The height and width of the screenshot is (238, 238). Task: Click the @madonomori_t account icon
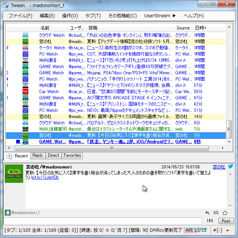click(x=8, y=213)
